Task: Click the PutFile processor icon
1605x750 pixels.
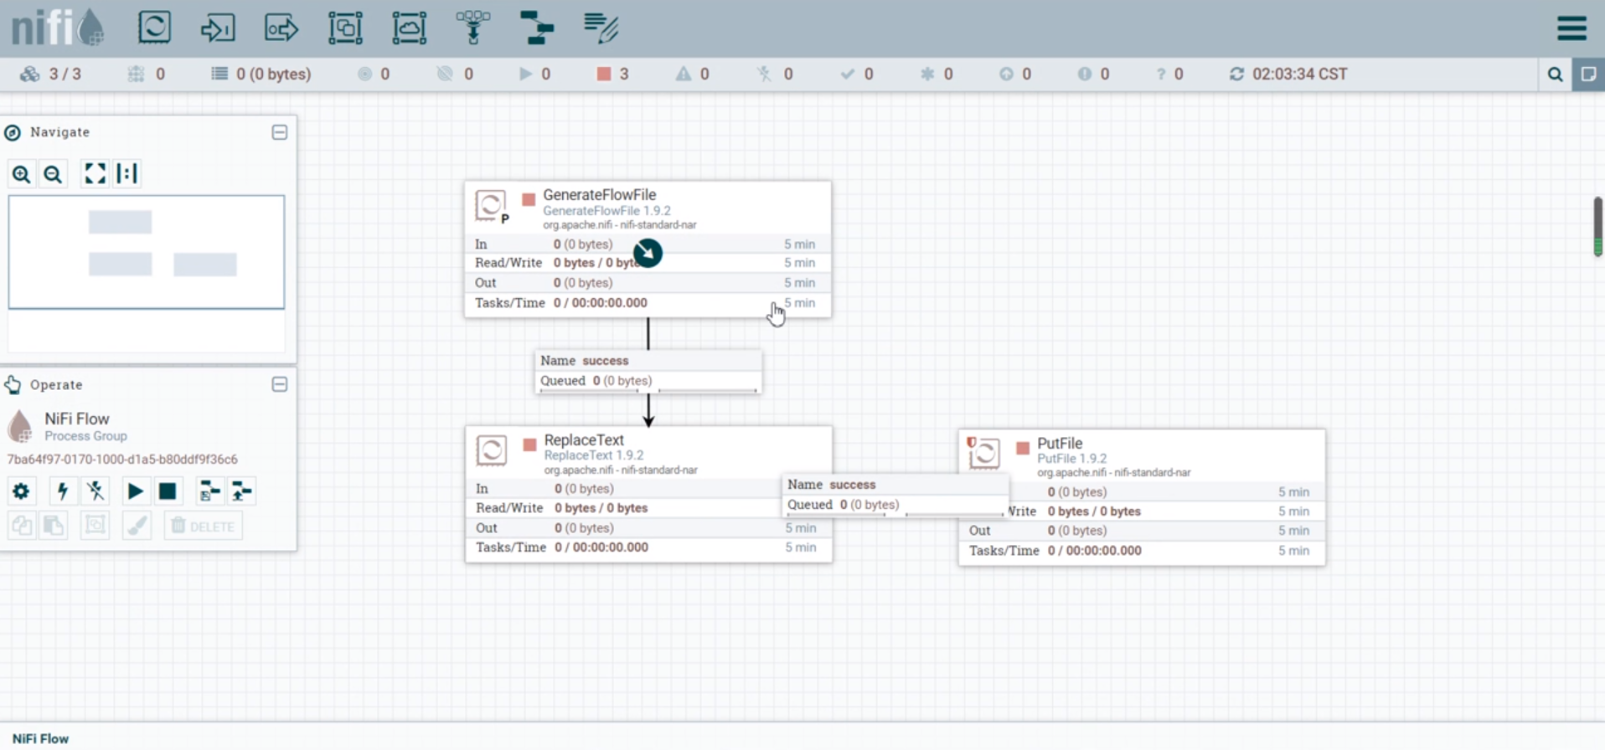Action: [x=984, y=453]
